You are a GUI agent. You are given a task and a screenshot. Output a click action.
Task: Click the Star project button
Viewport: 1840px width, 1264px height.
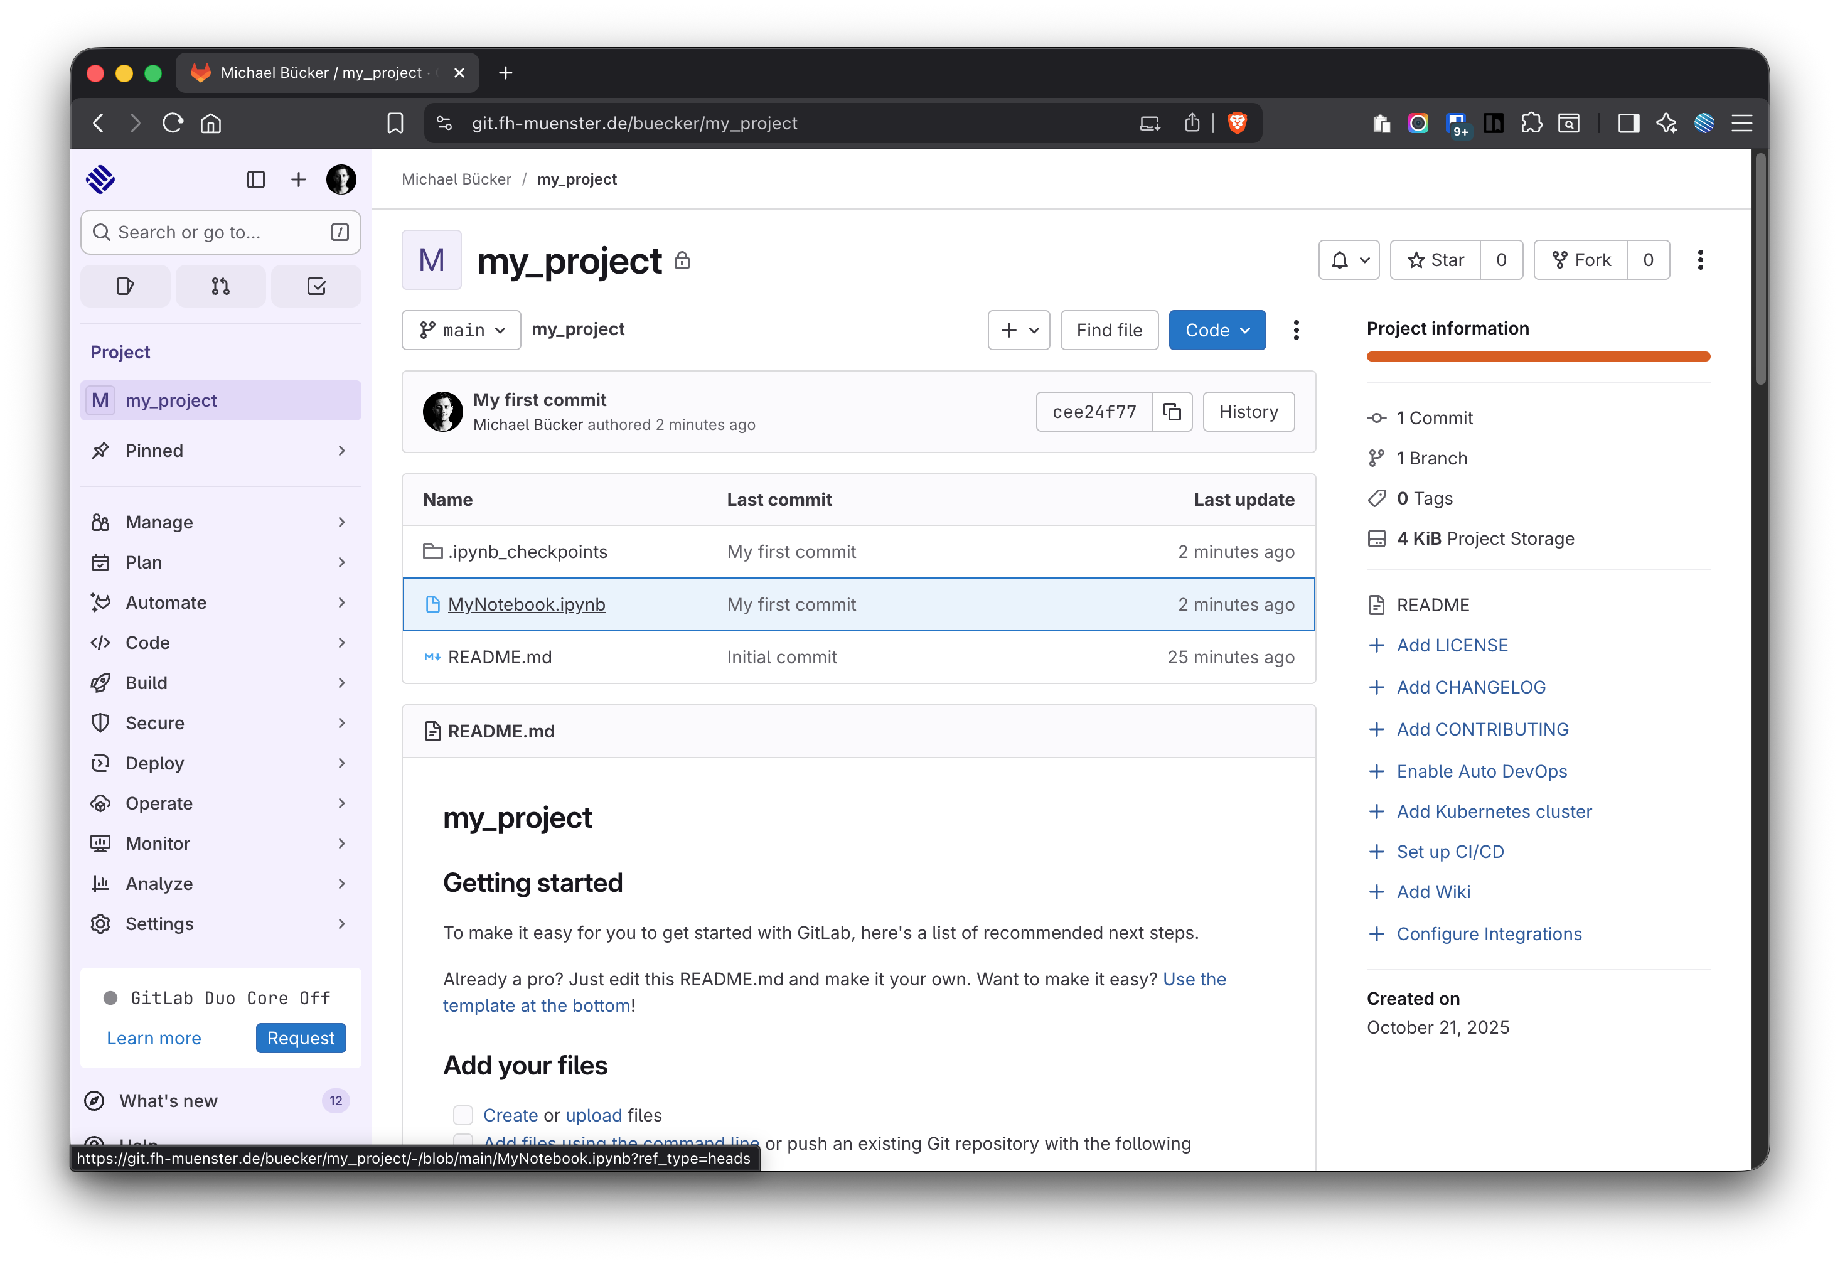(1435, 260)
